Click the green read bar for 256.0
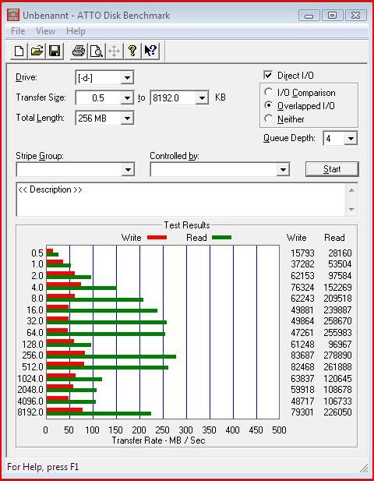Viewport: 374px width, 481px height. coord(111,357)
